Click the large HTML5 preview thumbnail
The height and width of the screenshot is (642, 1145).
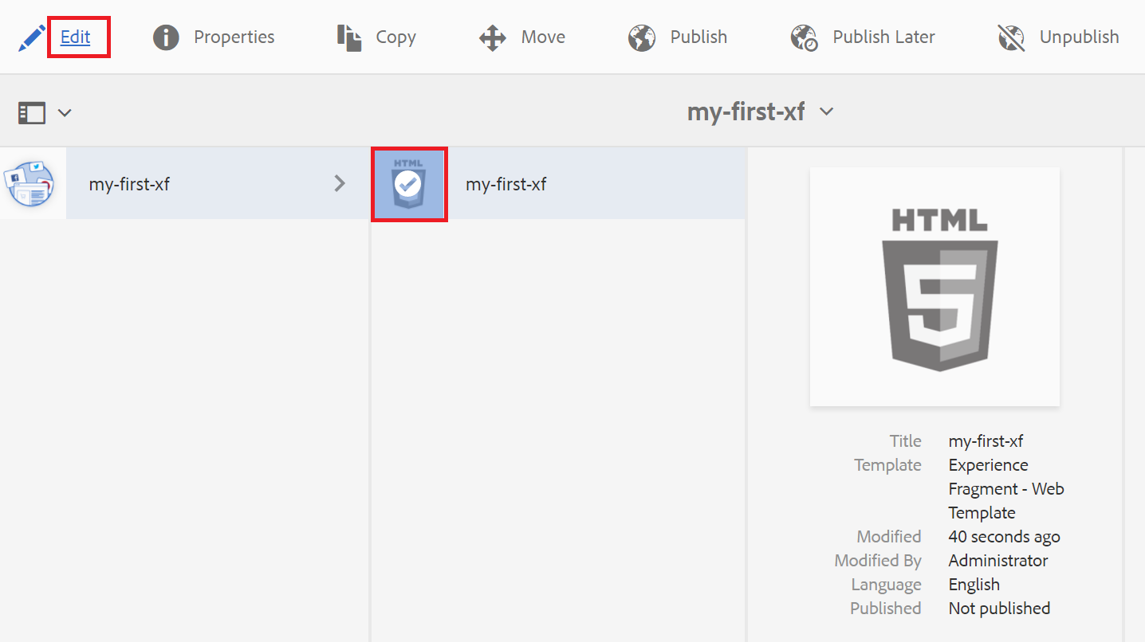pyautogui.click(x=934, y=287)
